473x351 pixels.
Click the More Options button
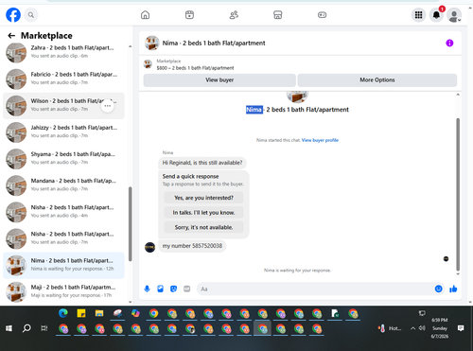tap(377, 80)
